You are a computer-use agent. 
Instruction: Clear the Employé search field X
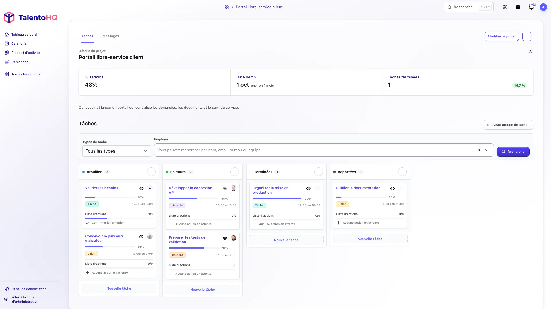(479, 150)
